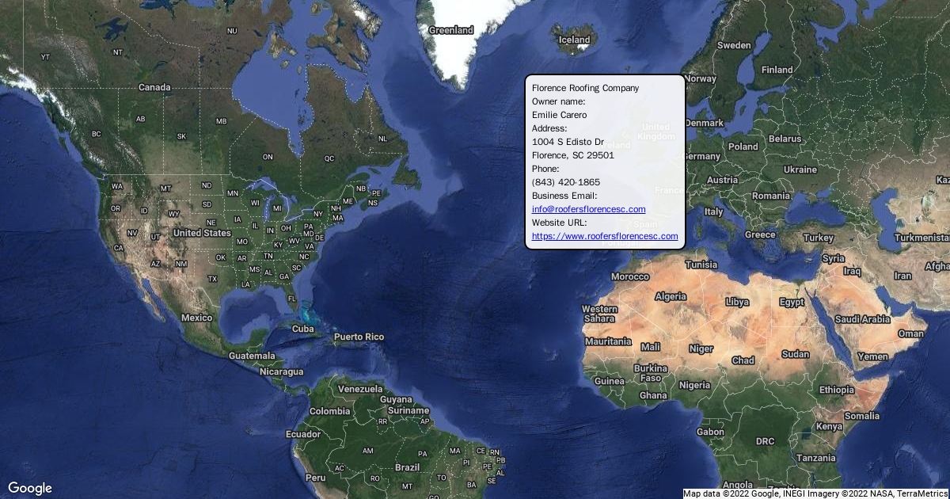This screenshot has height=499, width=950.
Task: Click the Algeria label on the map
Action: pos(671,296)
